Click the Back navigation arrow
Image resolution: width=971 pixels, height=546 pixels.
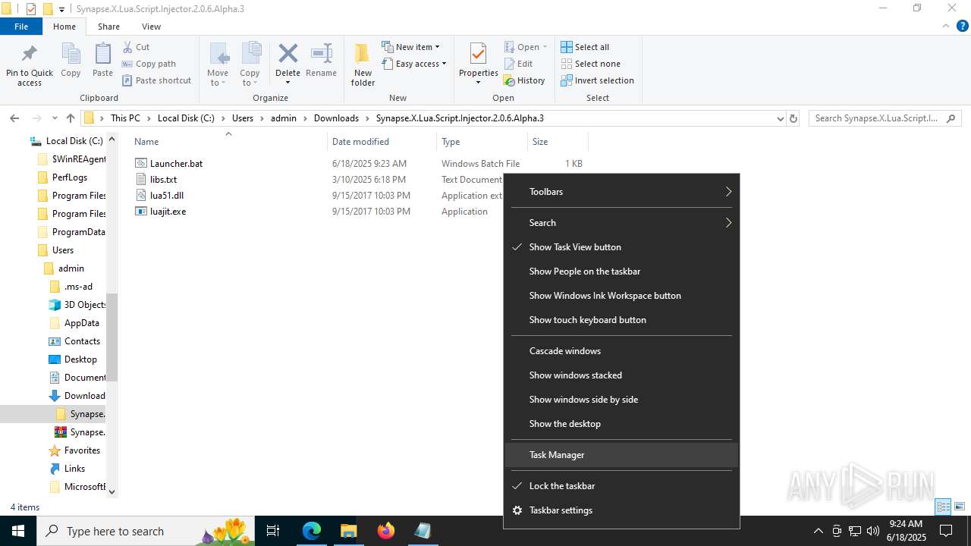14,118
